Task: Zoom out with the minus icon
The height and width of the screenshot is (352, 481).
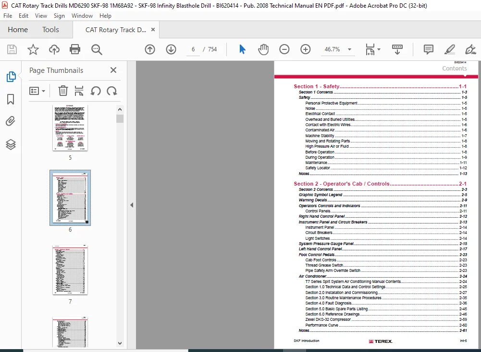Action: (284, 49)
